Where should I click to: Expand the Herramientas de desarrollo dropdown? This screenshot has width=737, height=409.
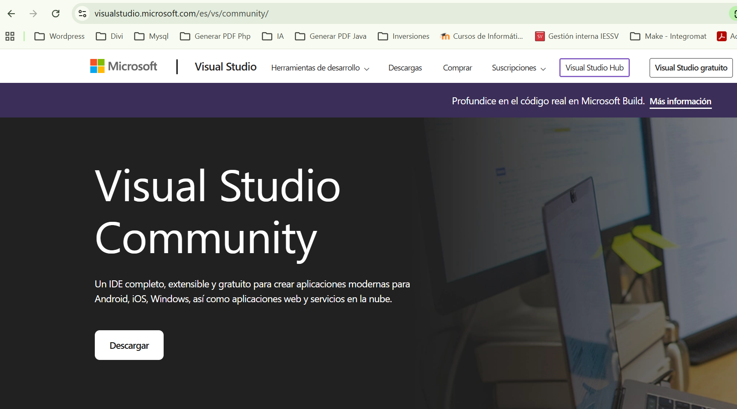[x=320, y=68]
